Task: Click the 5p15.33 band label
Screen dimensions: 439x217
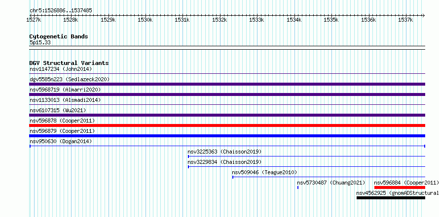Action: point(40,43)
